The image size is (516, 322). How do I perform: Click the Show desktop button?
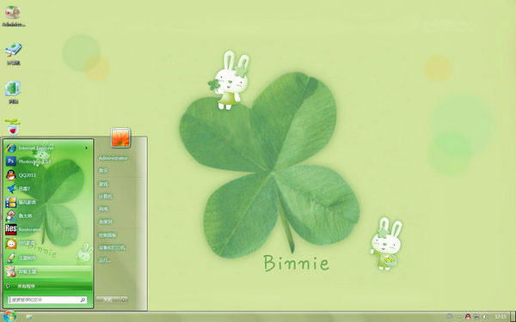coord(513,317)
